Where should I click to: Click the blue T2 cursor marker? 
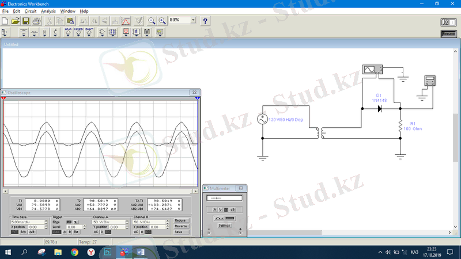(198, 98)
